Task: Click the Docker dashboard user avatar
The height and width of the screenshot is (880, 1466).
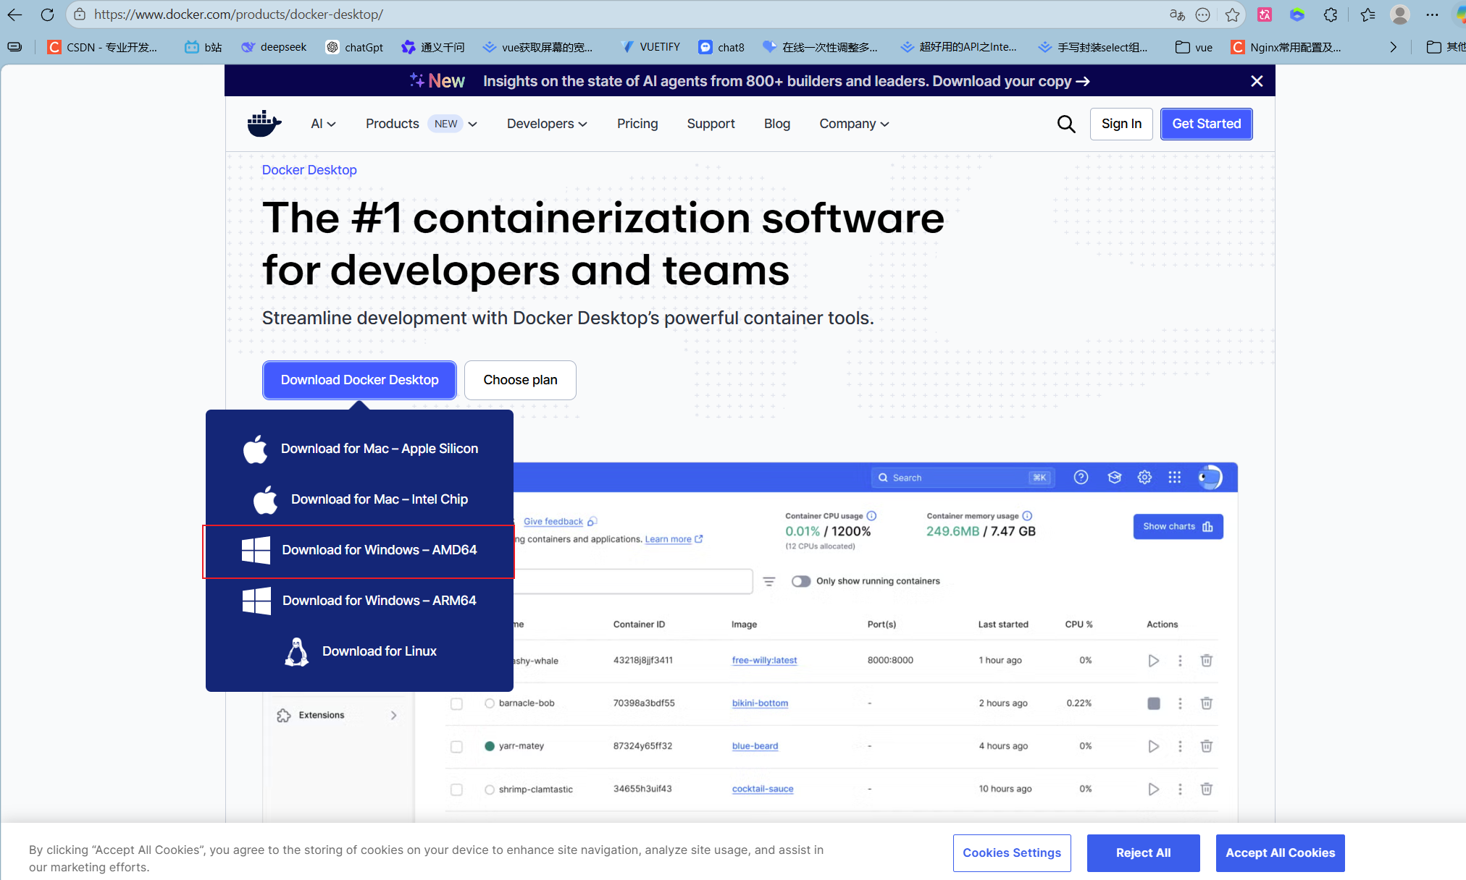Action: (1210, 478)
